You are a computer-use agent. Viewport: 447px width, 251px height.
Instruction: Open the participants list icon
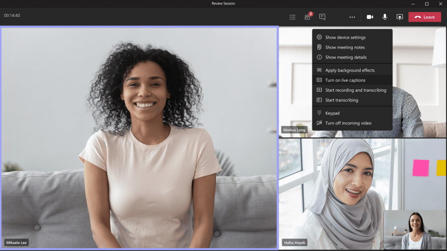point(293,17)
